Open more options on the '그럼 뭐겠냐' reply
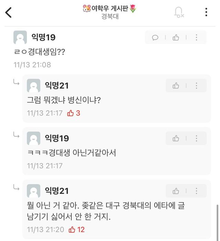The width and height of the screenshot is (220, 241). click(x=197, y=85)
